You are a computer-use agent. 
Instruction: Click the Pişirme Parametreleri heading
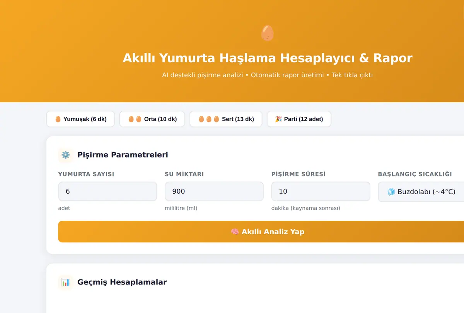(123, 155)
